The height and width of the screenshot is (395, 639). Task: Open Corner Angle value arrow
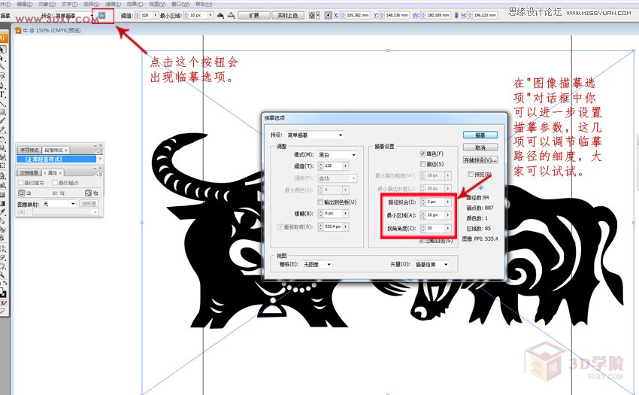click(x=448, y=228)
